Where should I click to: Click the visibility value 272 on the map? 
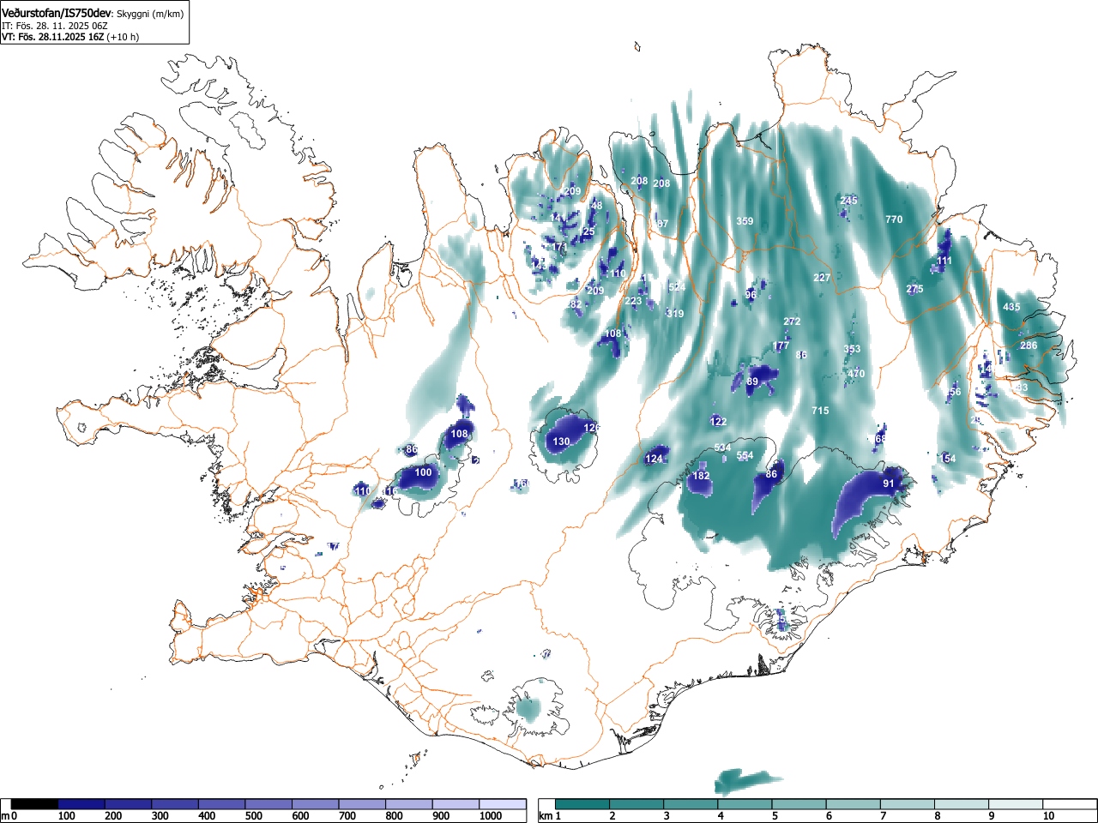[792, 321]
